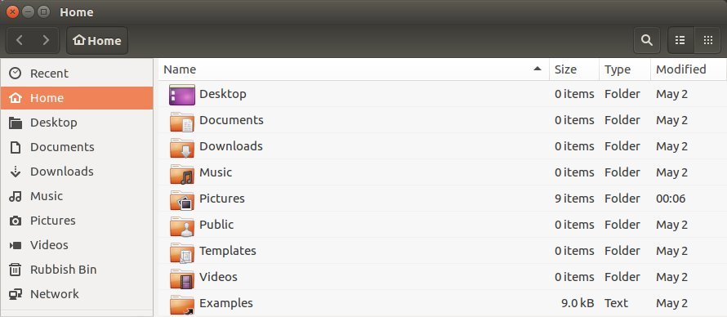Click the Type column header
This screenshot has height=317, width=727.
point(625,69)
